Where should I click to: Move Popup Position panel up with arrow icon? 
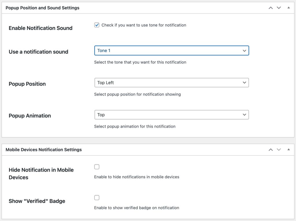click(x=271, y=8)
